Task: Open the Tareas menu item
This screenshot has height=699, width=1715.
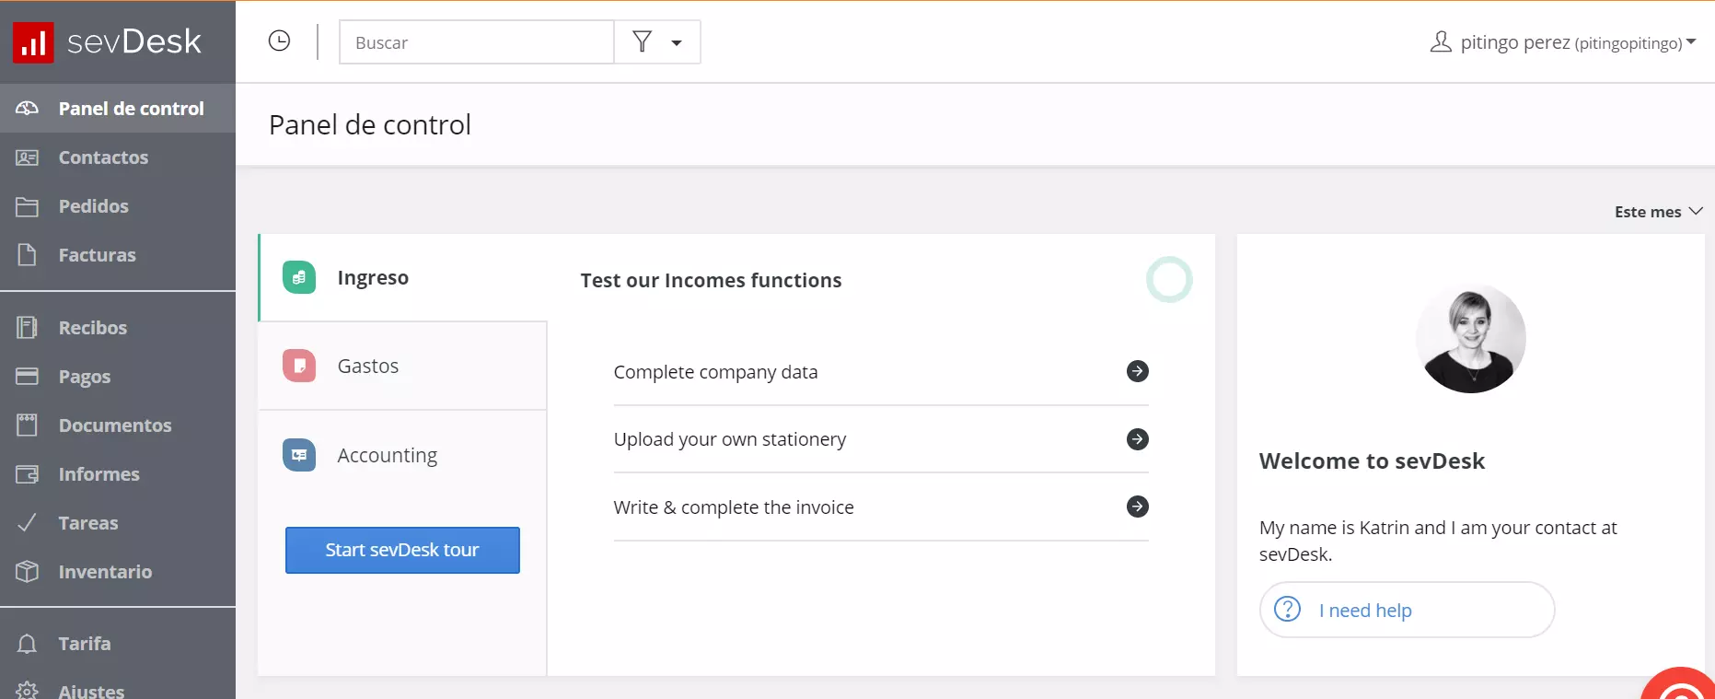Action: [x=118, y=523]
